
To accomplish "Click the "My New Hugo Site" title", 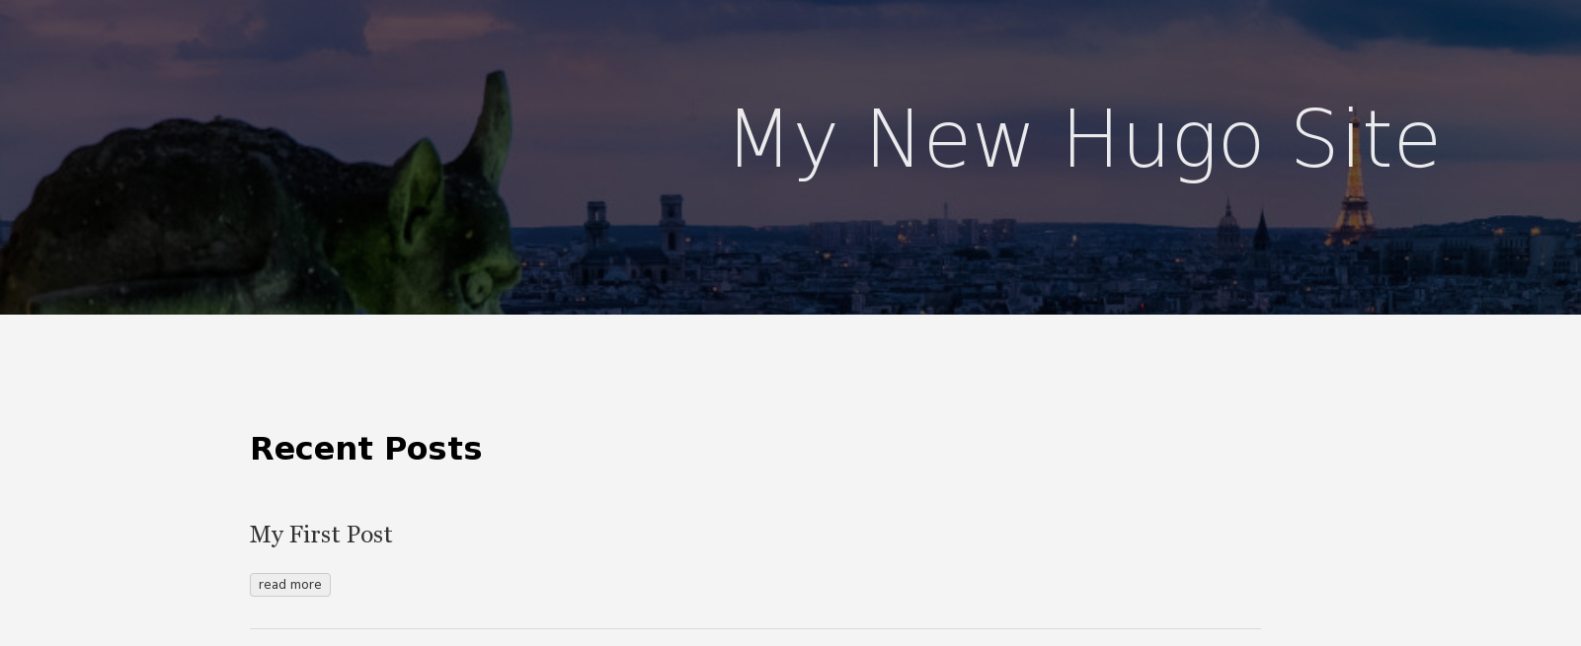I will [x=1086, y=140].
